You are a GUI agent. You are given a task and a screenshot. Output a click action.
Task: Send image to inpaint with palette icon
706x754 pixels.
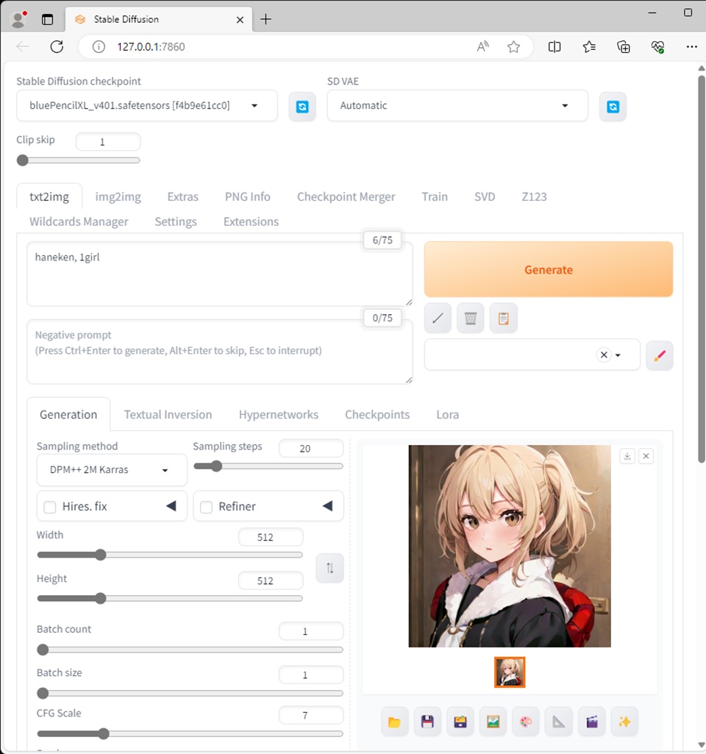point(526,722)
